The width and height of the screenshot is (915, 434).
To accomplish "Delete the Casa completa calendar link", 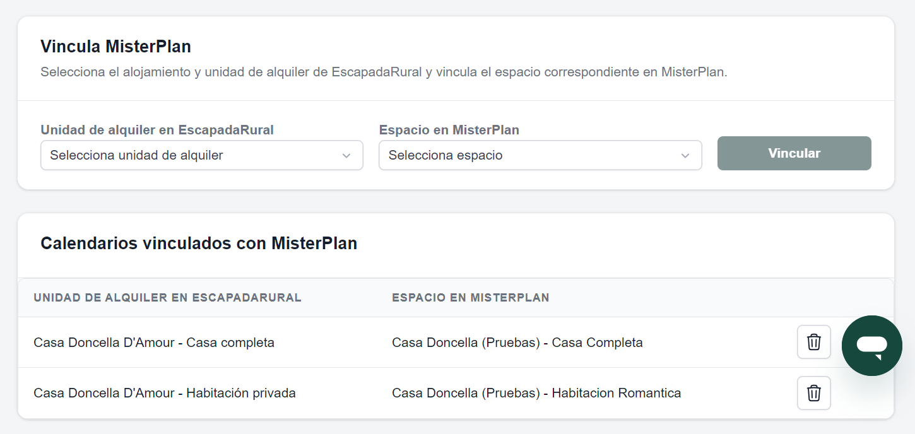I will pos(814,343).
